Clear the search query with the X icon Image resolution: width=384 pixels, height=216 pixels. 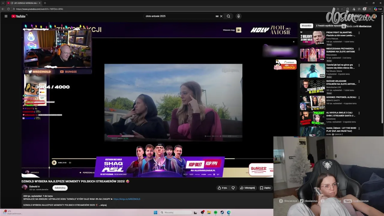point(221,16)
